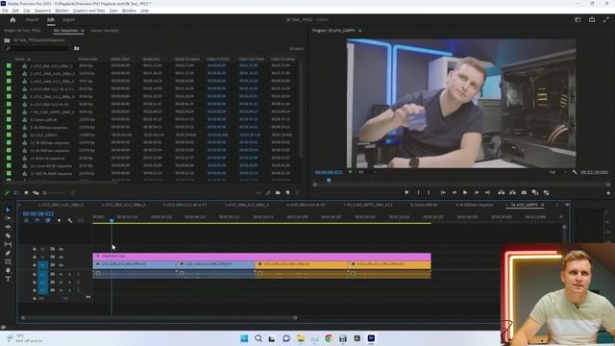Toggle lock on top video track

[35, 249]
